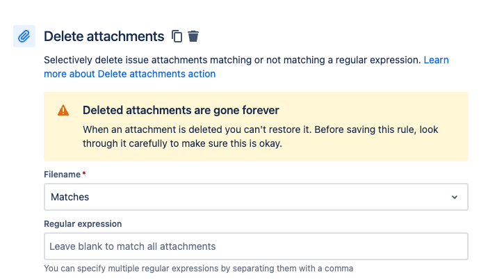Focus the Regular expression input field
488x279 pixels.
point(256,246)
